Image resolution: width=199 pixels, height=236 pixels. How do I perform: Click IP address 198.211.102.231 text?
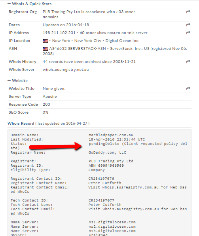tap(59, 33)
